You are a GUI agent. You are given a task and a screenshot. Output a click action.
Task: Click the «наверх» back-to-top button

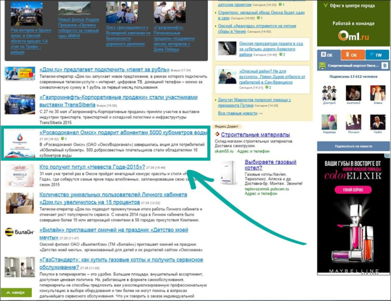(x=16, y=292)
